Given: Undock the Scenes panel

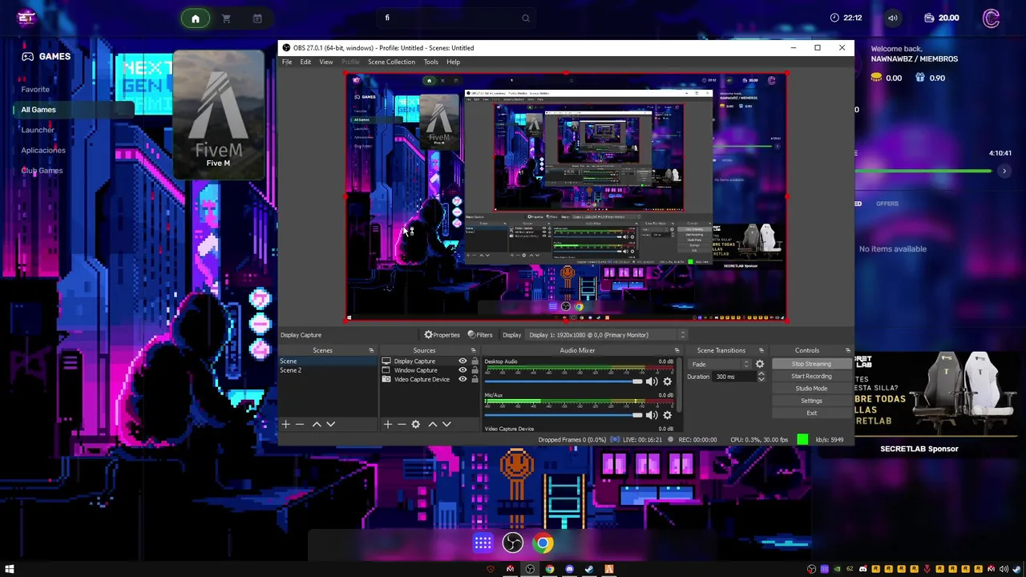Looking at the screenshot, I should coord(371,350).
